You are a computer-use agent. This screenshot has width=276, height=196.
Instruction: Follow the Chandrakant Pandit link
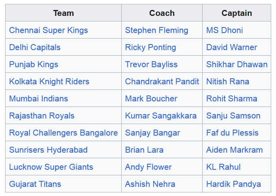pos(162,82)
